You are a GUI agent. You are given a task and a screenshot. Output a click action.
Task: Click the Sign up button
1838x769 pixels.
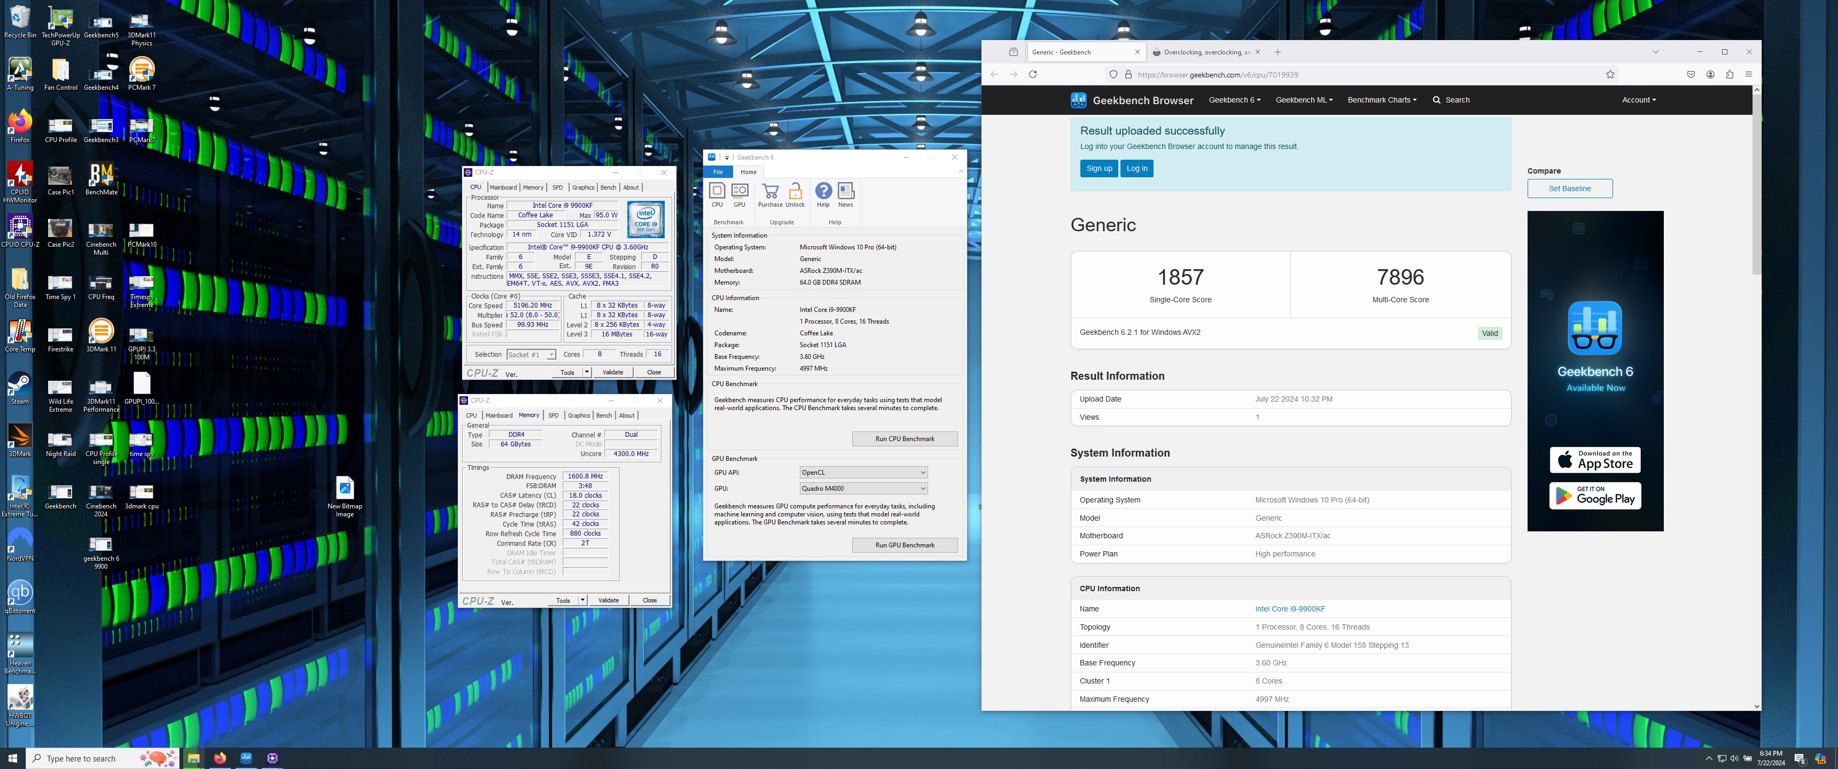pos(1099,168)
